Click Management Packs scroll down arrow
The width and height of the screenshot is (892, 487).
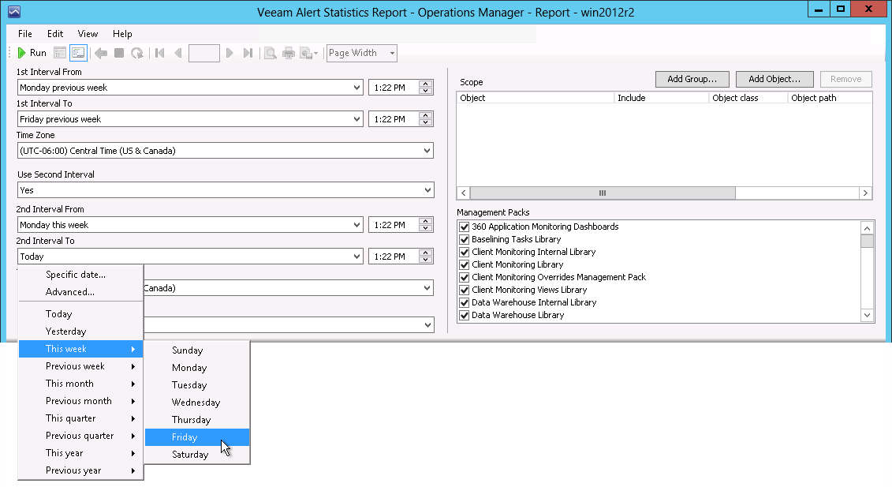pyautogui.click(x=867, y=315)
